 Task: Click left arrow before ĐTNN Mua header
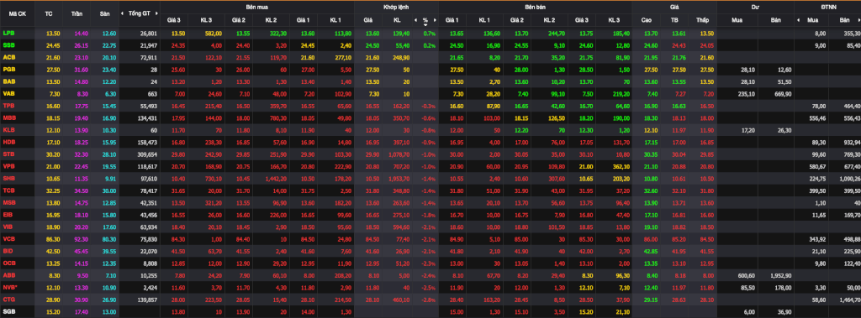pos(798,20)
